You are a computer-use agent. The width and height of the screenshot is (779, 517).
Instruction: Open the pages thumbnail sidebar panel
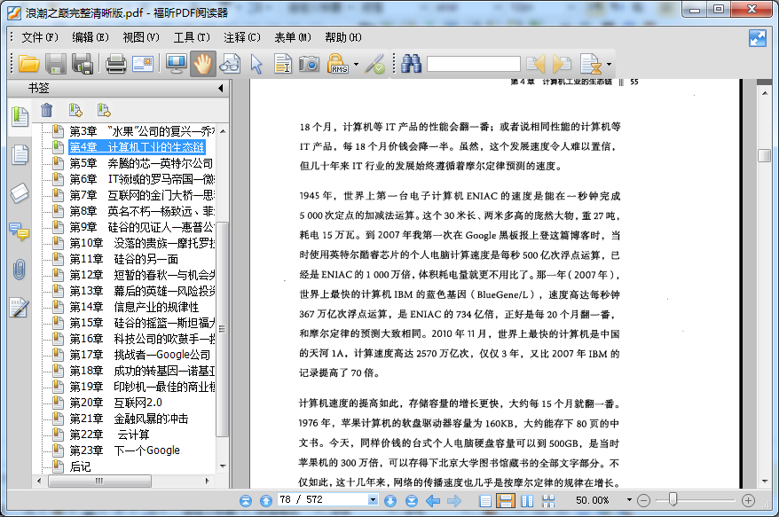[x=20, y=154]
